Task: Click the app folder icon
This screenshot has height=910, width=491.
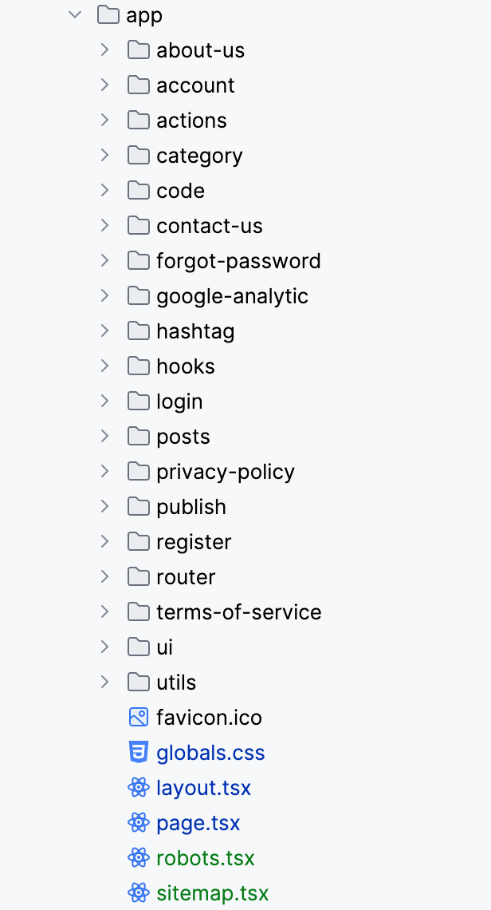Action: point(108,15)
